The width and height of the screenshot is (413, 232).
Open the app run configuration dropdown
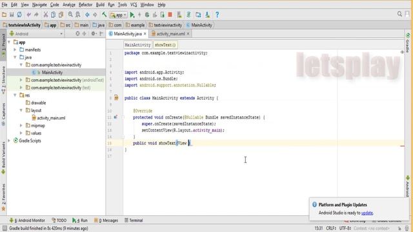[x=118, y=15]
